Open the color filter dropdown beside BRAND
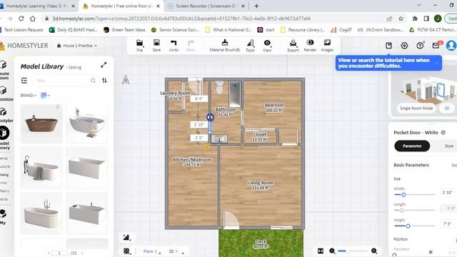457x257 pixels. click(x=45, y=95)
